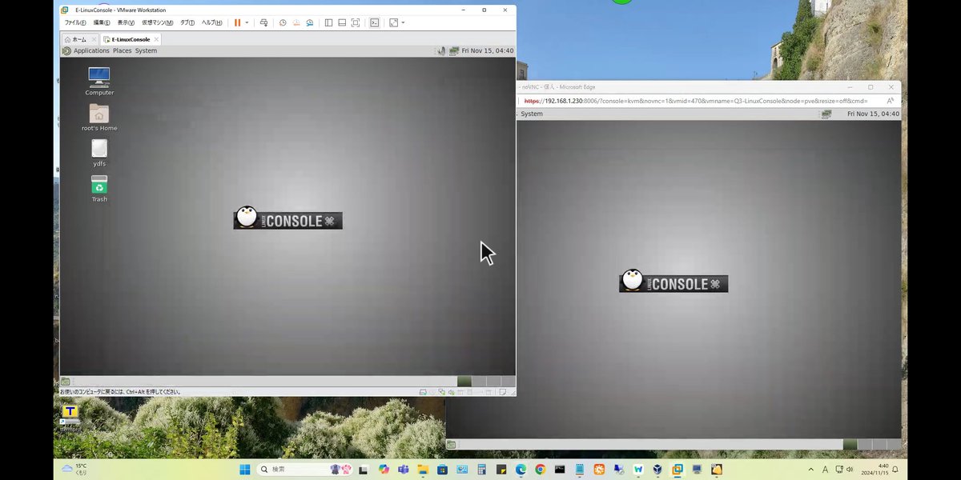Open the ヘルプ menu in VMware Workstation
The image size is (961, 480).
(212, 22)
